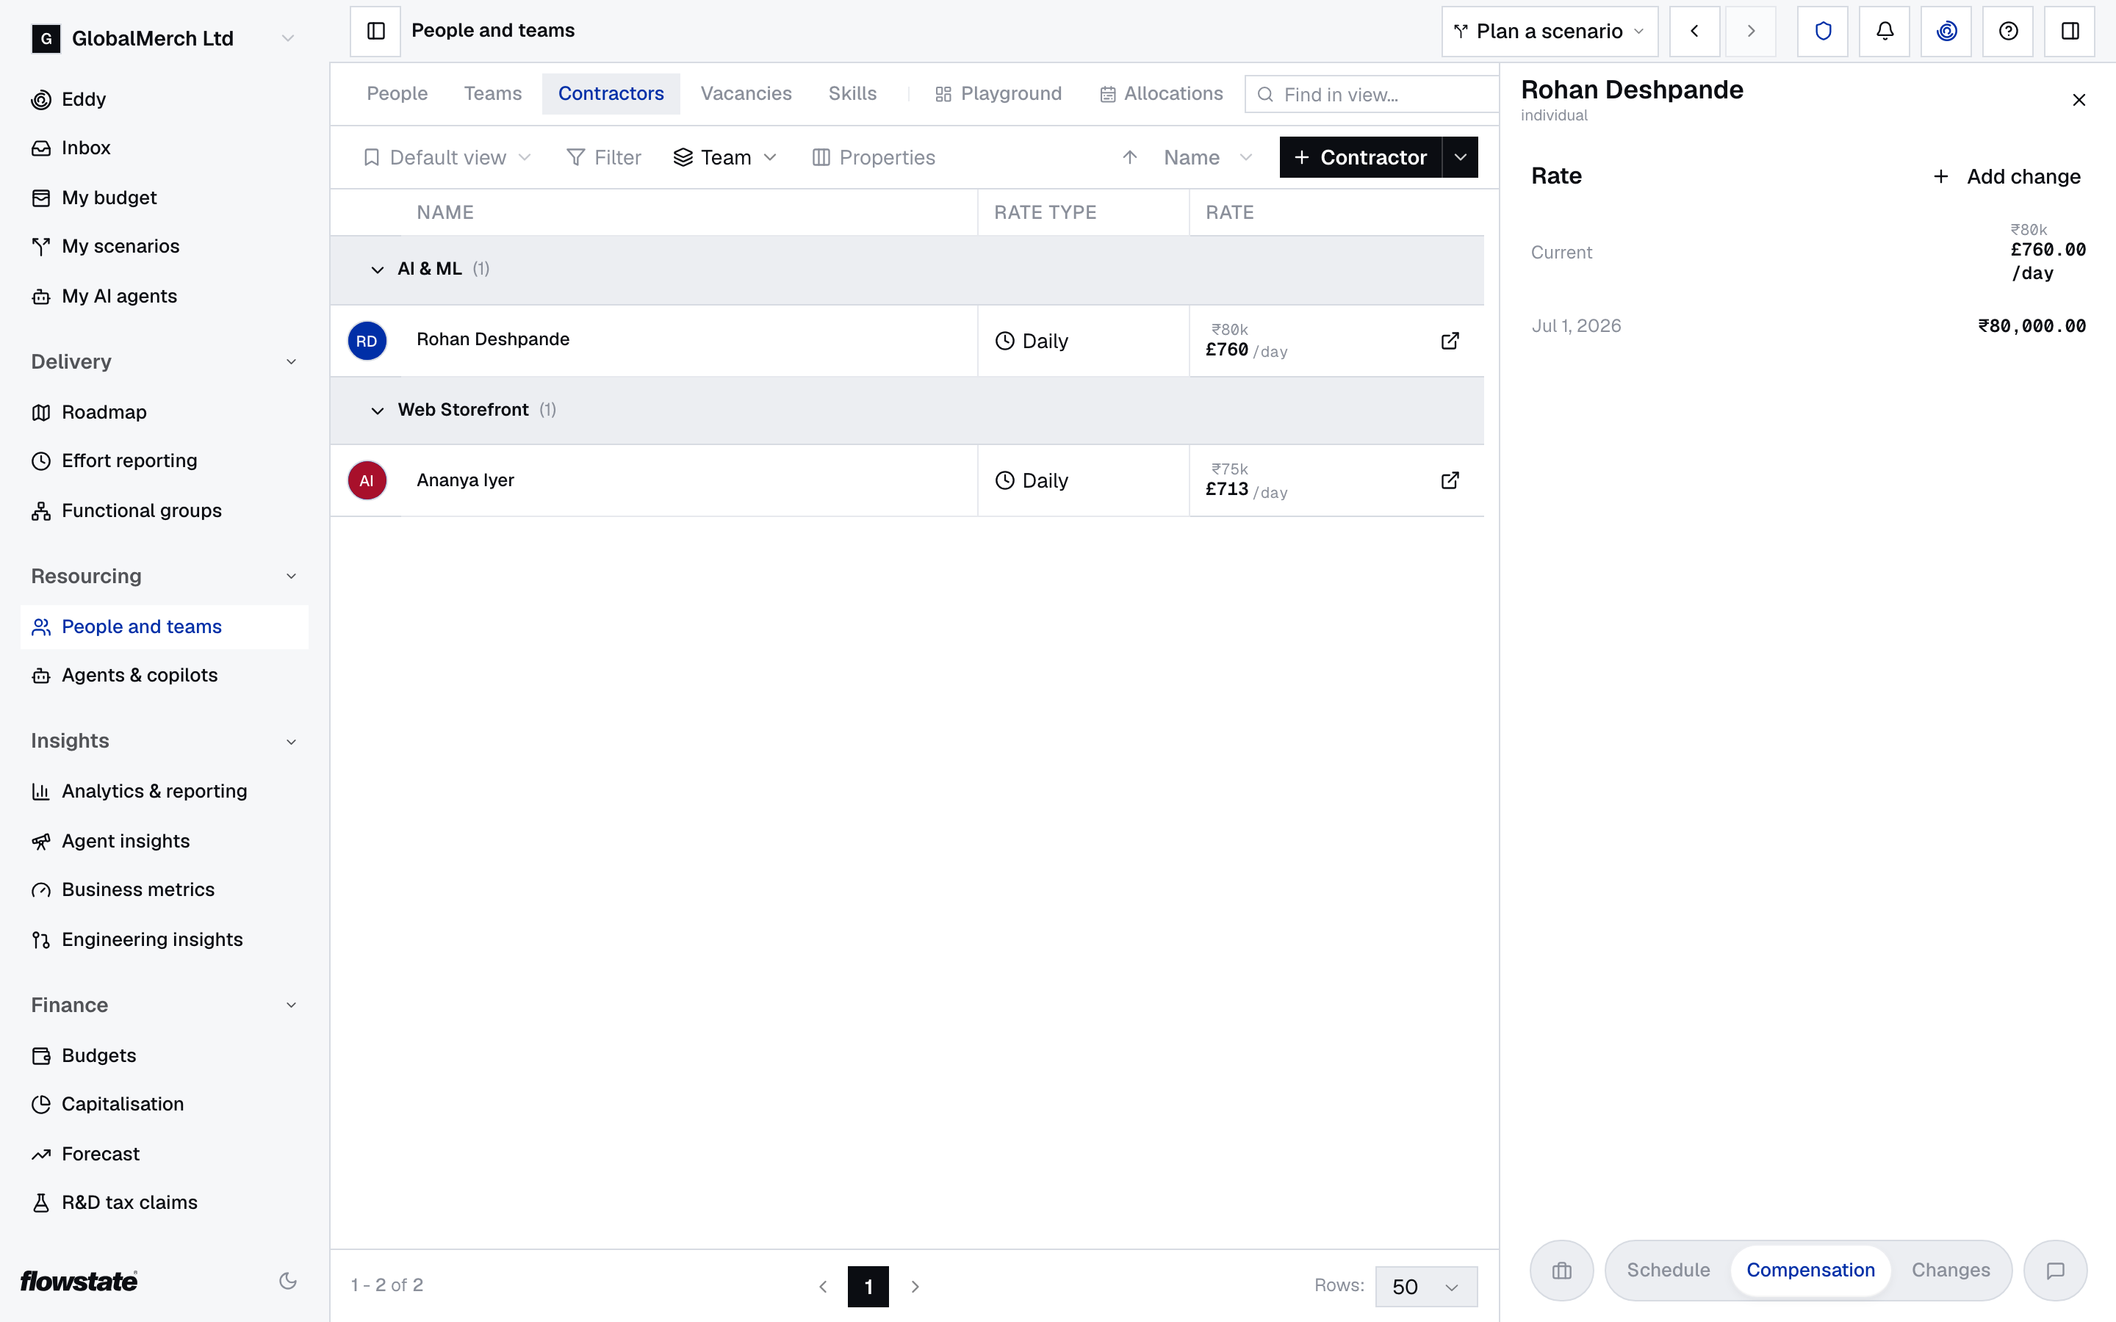This screenshot has height=1322, width=2116.
Task: Click the ascending sort arrow icon
Action: pyautogui.click(x=1130, y=157)
